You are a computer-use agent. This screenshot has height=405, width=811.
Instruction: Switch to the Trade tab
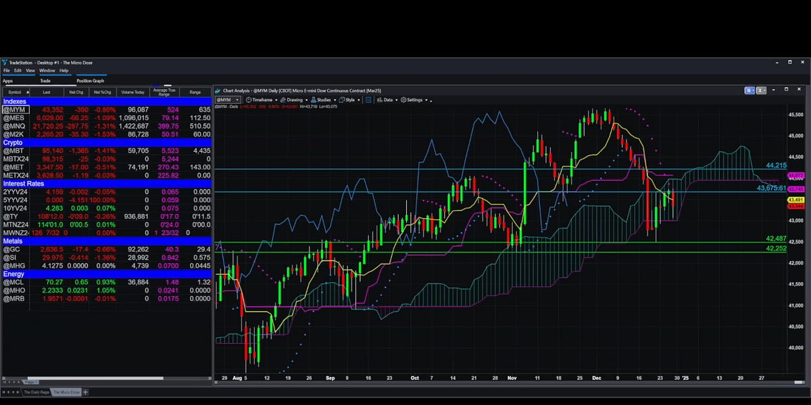[x=46, y=80]
